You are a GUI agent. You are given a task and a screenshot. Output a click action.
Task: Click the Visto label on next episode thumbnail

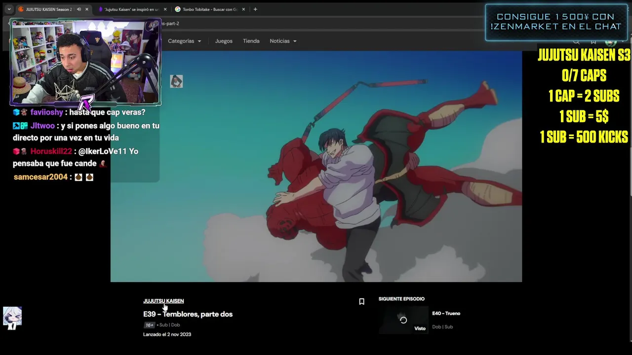click(420, 328)
